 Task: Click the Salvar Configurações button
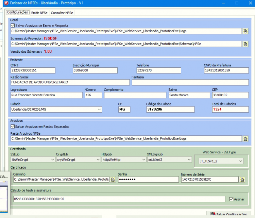(228, 214)
